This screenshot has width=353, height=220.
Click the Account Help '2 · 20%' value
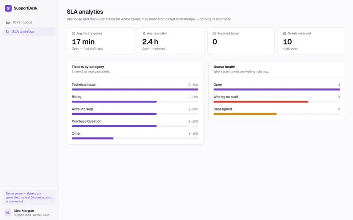pyautogui.click(x=193, y=109)
